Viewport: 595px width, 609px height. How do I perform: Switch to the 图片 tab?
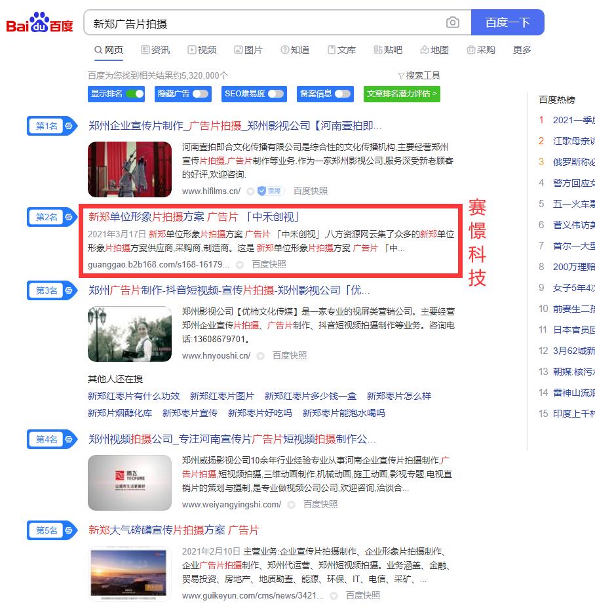point(248,50)
